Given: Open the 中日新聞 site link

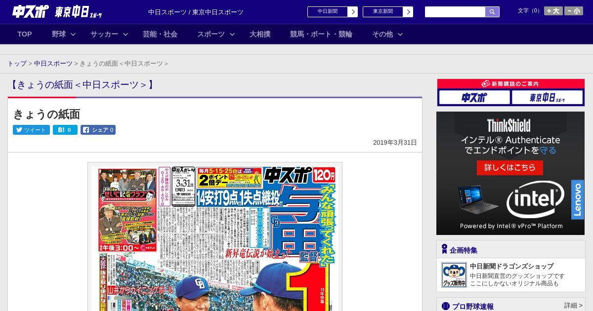Looking at the screenshot, I should click(x=328, y=12).
